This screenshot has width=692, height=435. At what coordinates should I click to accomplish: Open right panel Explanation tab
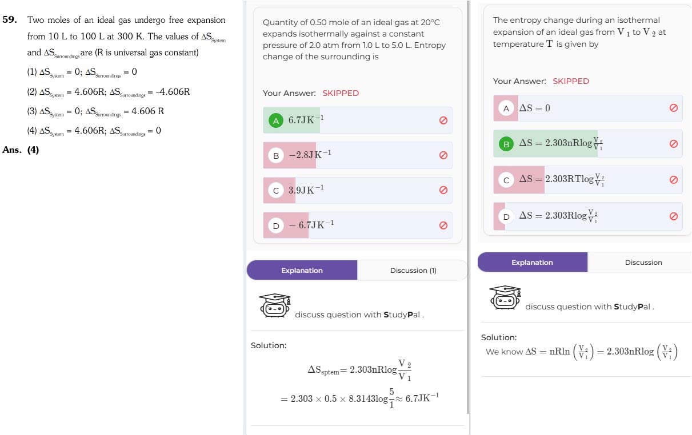(532, 263)
